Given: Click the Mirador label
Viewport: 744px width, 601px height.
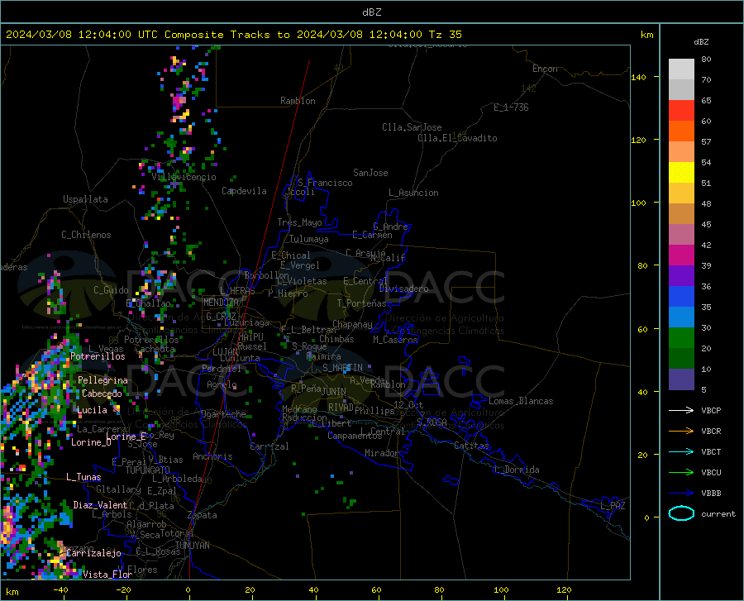Looking at the screenshot, I should pos(382,453).
